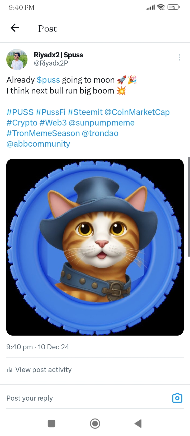Tap the Android home circle button
Image resolution: width=190 pixels, height=436 pixels.
tap(95, 424)
